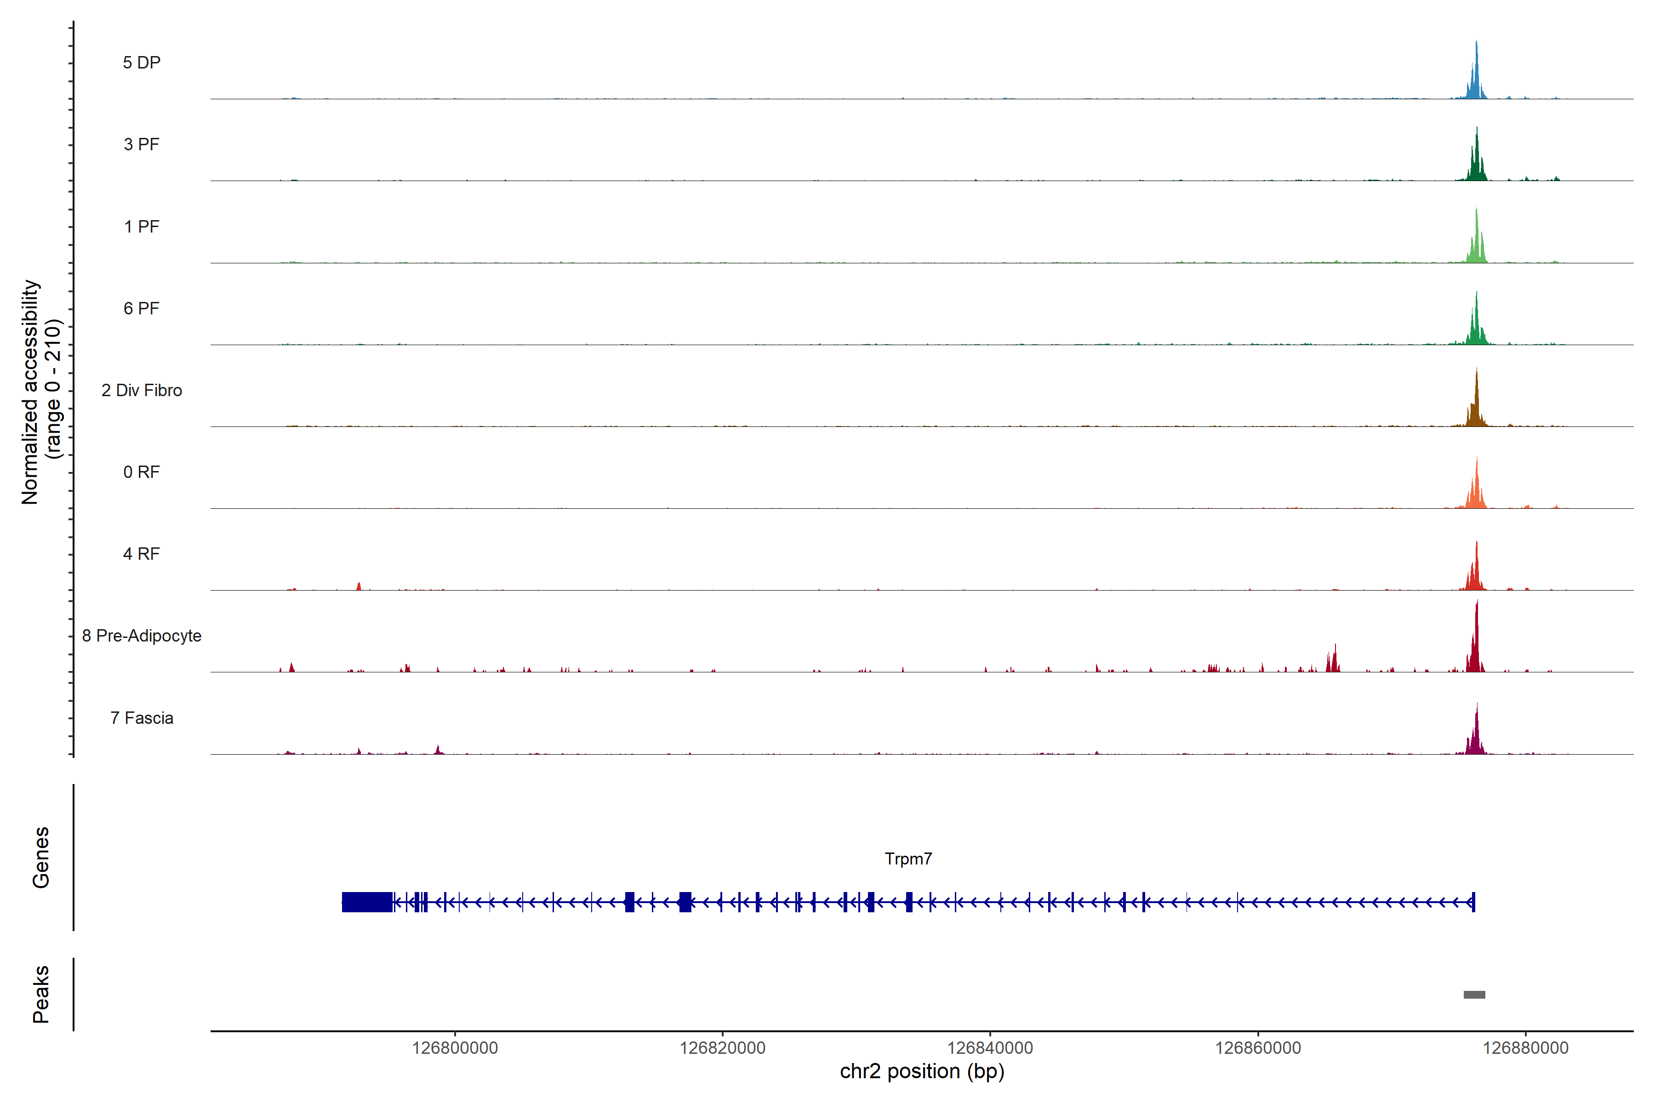
Task: Click the 4 RF track label
Action: click(x=142, y=554)
